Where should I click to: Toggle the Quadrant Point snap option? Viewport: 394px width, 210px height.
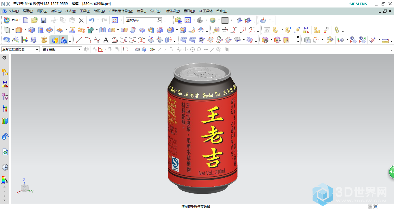(199, 50)
